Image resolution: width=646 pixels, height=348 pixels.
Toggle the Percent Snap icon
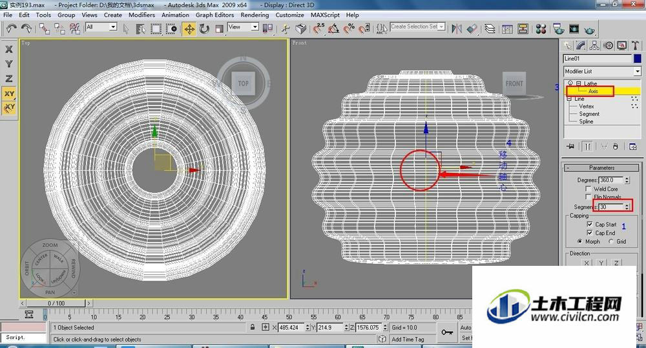click(x=349, y=28)
